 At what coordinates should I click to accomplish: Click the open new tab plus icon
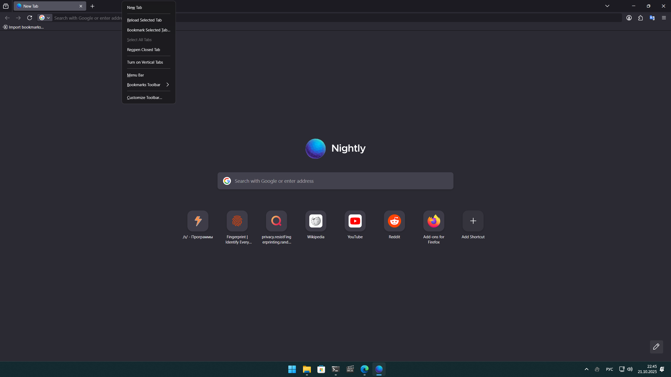tap(93, 6)
